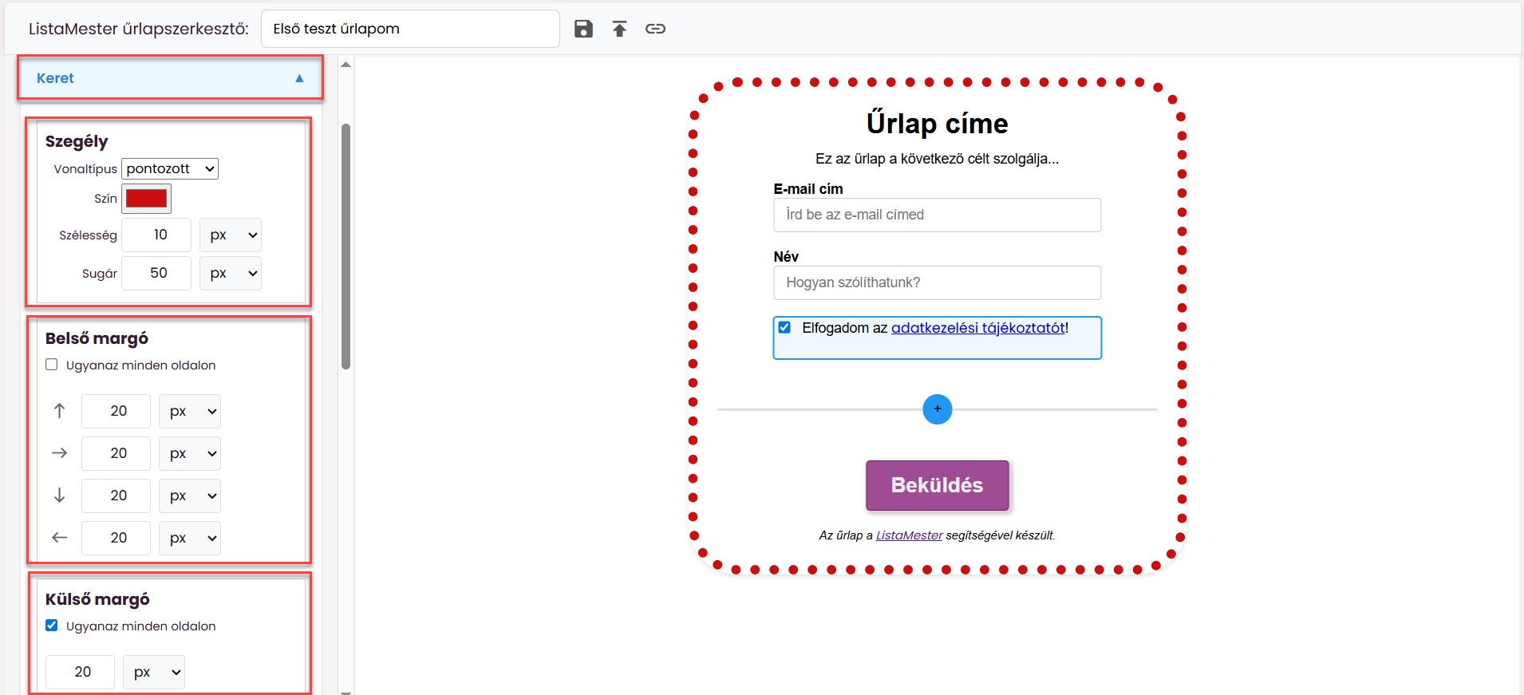The image size is (1524, 695).
Task: Click the form name field 'Első teszt űrlapom'
Action: tap(410, 29)
